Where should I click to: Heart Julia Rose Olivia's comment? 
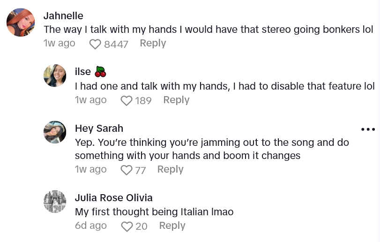click(127, 227)
